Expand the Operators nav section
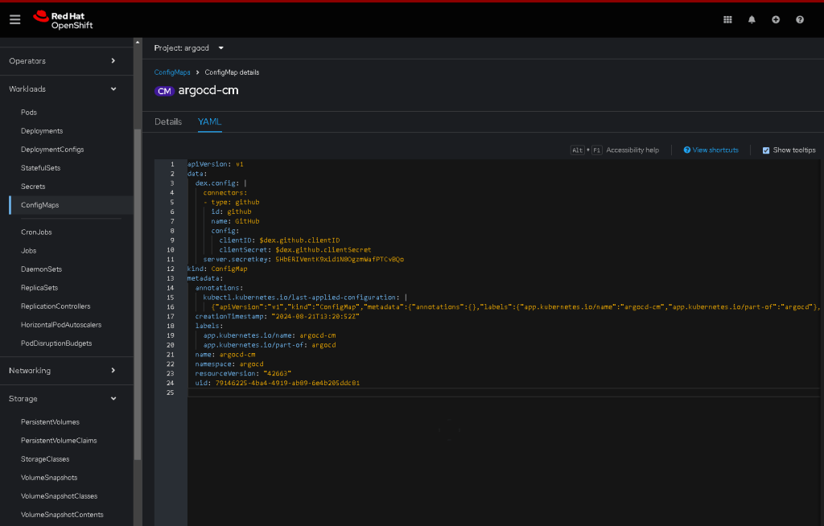The image size is (824, 526). pyautogui.click(x=66, y=61)
